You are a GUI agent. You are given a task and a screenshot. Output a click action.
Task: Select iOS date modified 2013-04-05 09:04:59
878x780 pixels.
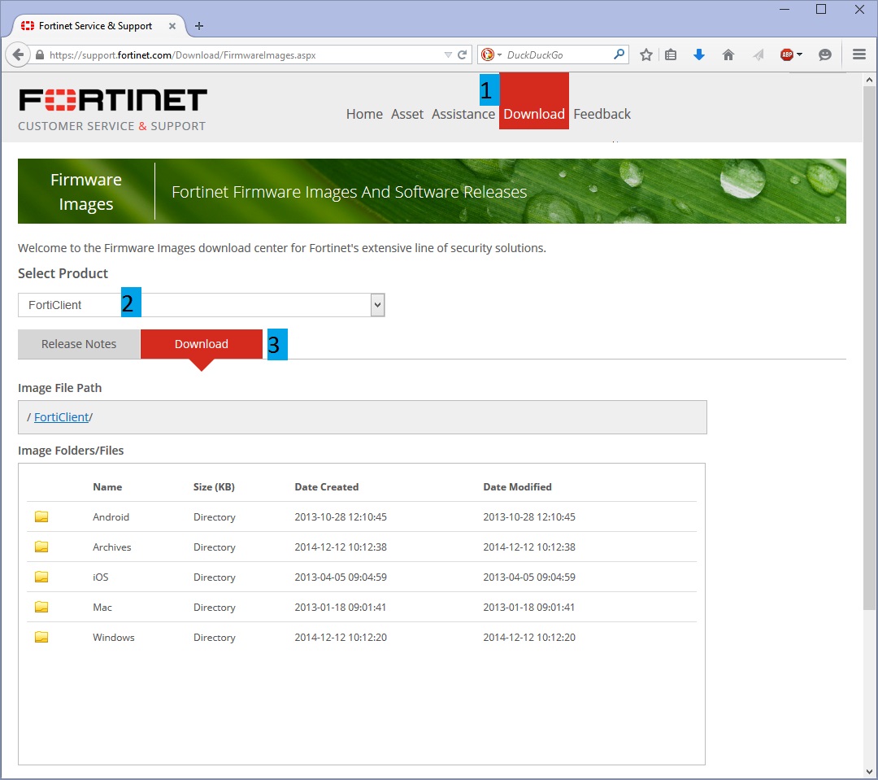click(x=529, y=577)
